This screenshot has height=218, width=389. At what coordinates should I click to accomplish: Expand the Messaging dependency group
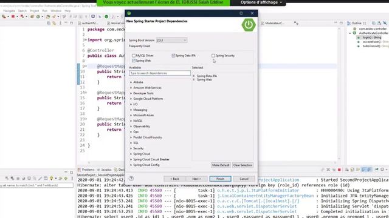pos(131,110)
